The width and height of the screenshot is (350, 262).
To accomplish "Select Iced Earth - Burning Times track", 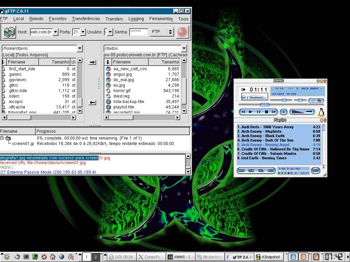I will click(x=279, y=158).
